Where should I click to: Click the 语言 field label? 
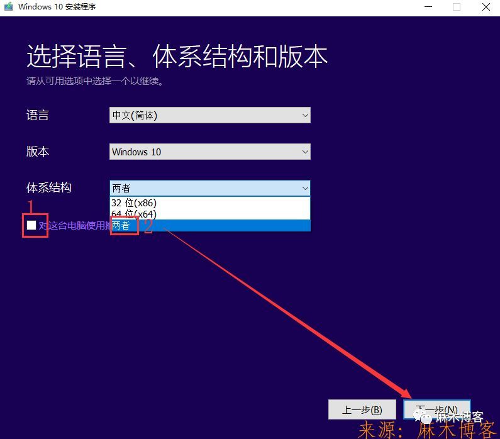tap(38, 115)
